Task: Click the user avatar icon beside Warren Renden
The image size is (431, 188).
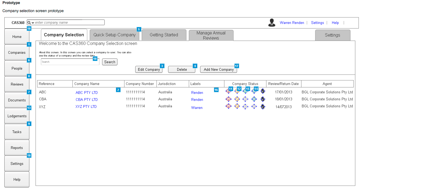Action: tap(272, 23)
